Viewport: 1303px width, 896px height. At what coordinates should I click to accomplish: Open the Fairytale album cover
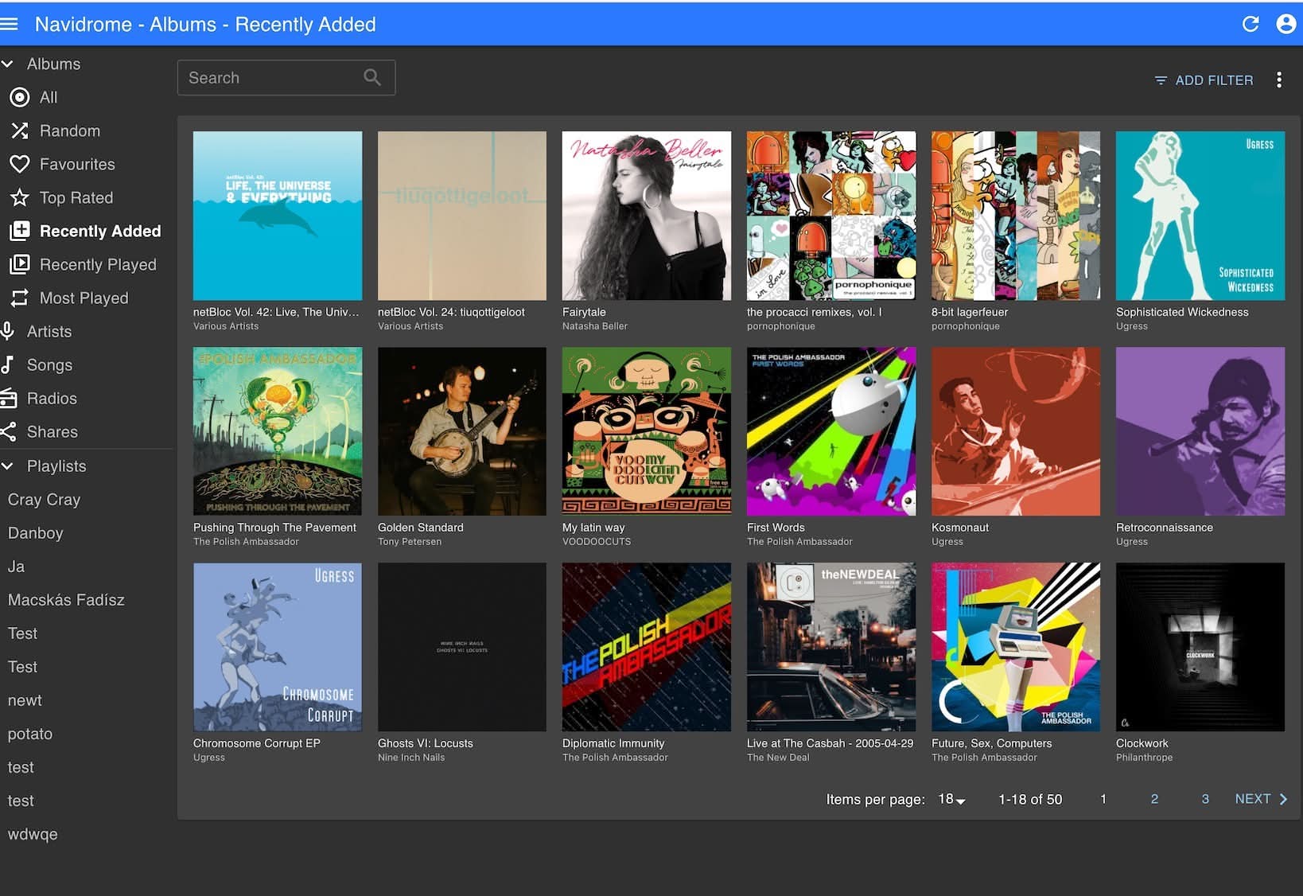pyautogui.click(x=647, y=216)
